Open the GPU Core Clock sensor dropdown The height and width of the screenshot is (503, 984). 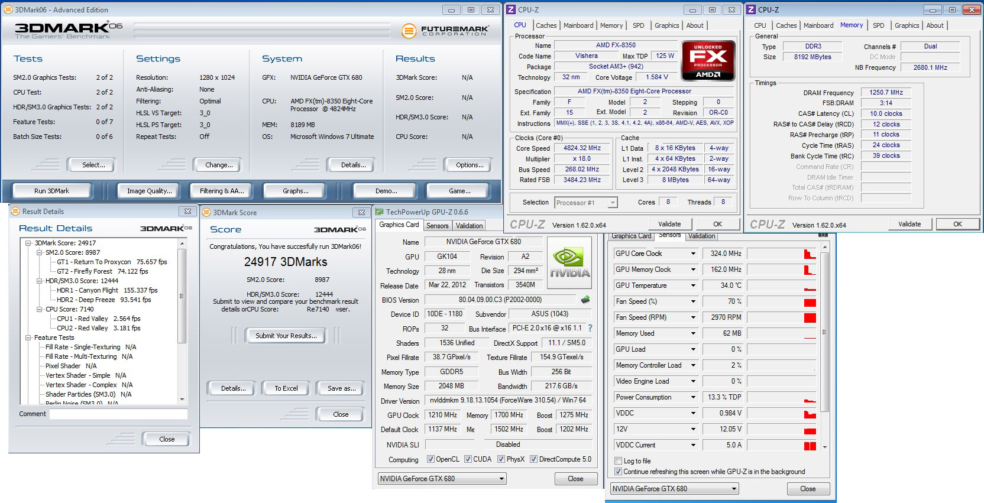693,254
